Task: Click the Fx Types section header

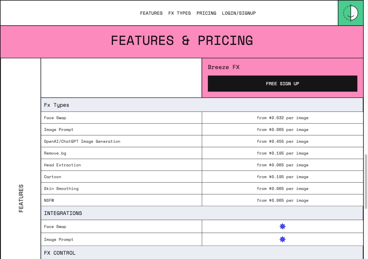Action: 202,105
